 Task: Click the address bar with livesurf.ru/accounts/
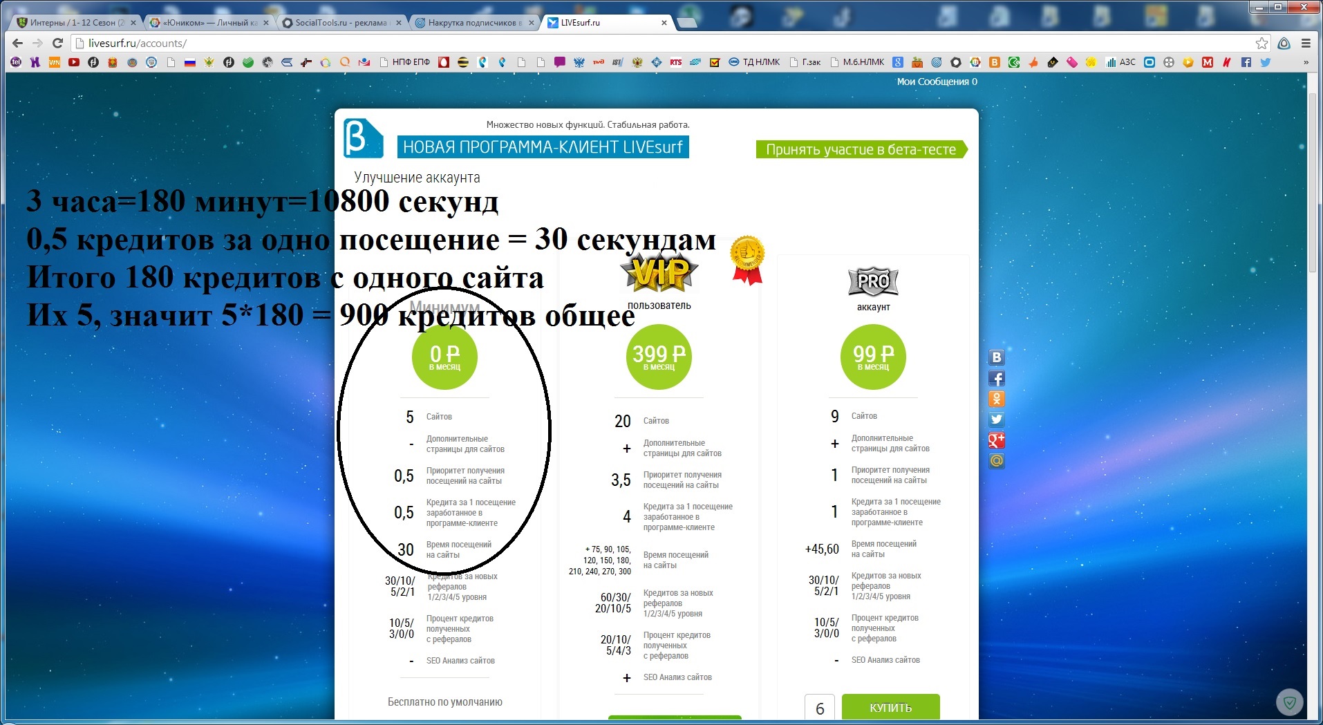pyautogui.click(x=664, y=43)
